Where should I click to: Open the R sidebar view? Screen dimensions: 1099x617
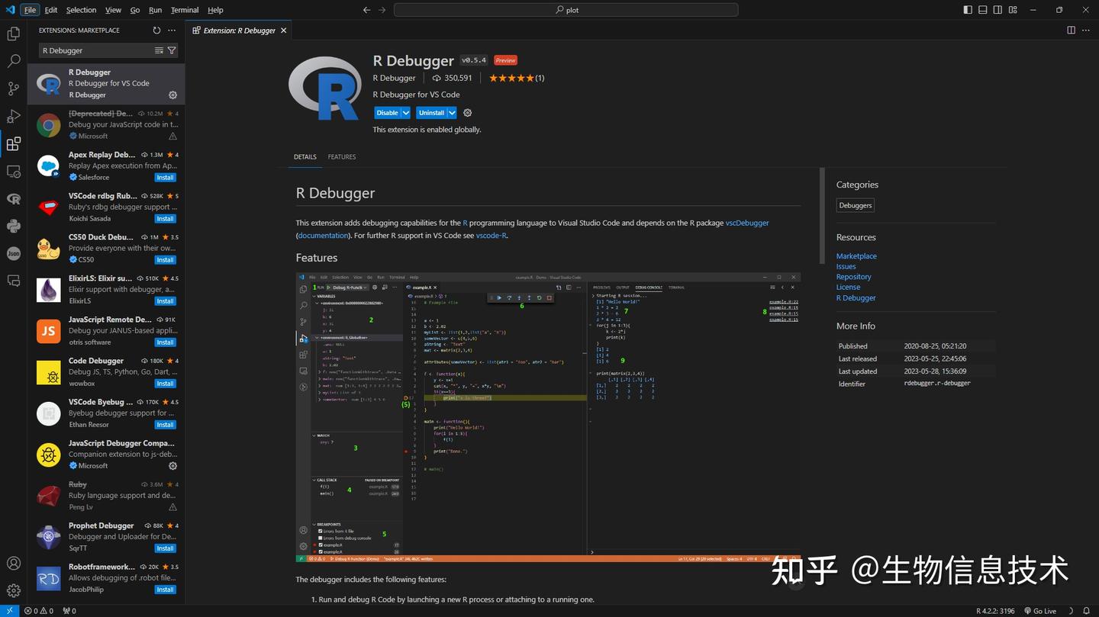(13, 199)
